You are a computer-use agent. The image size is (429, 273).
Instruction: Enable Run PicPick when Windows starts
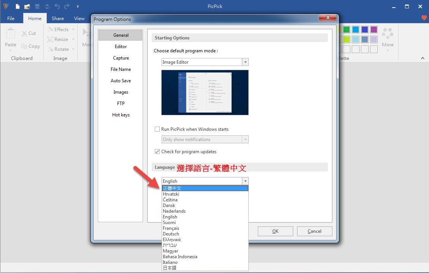coord(157,129)
